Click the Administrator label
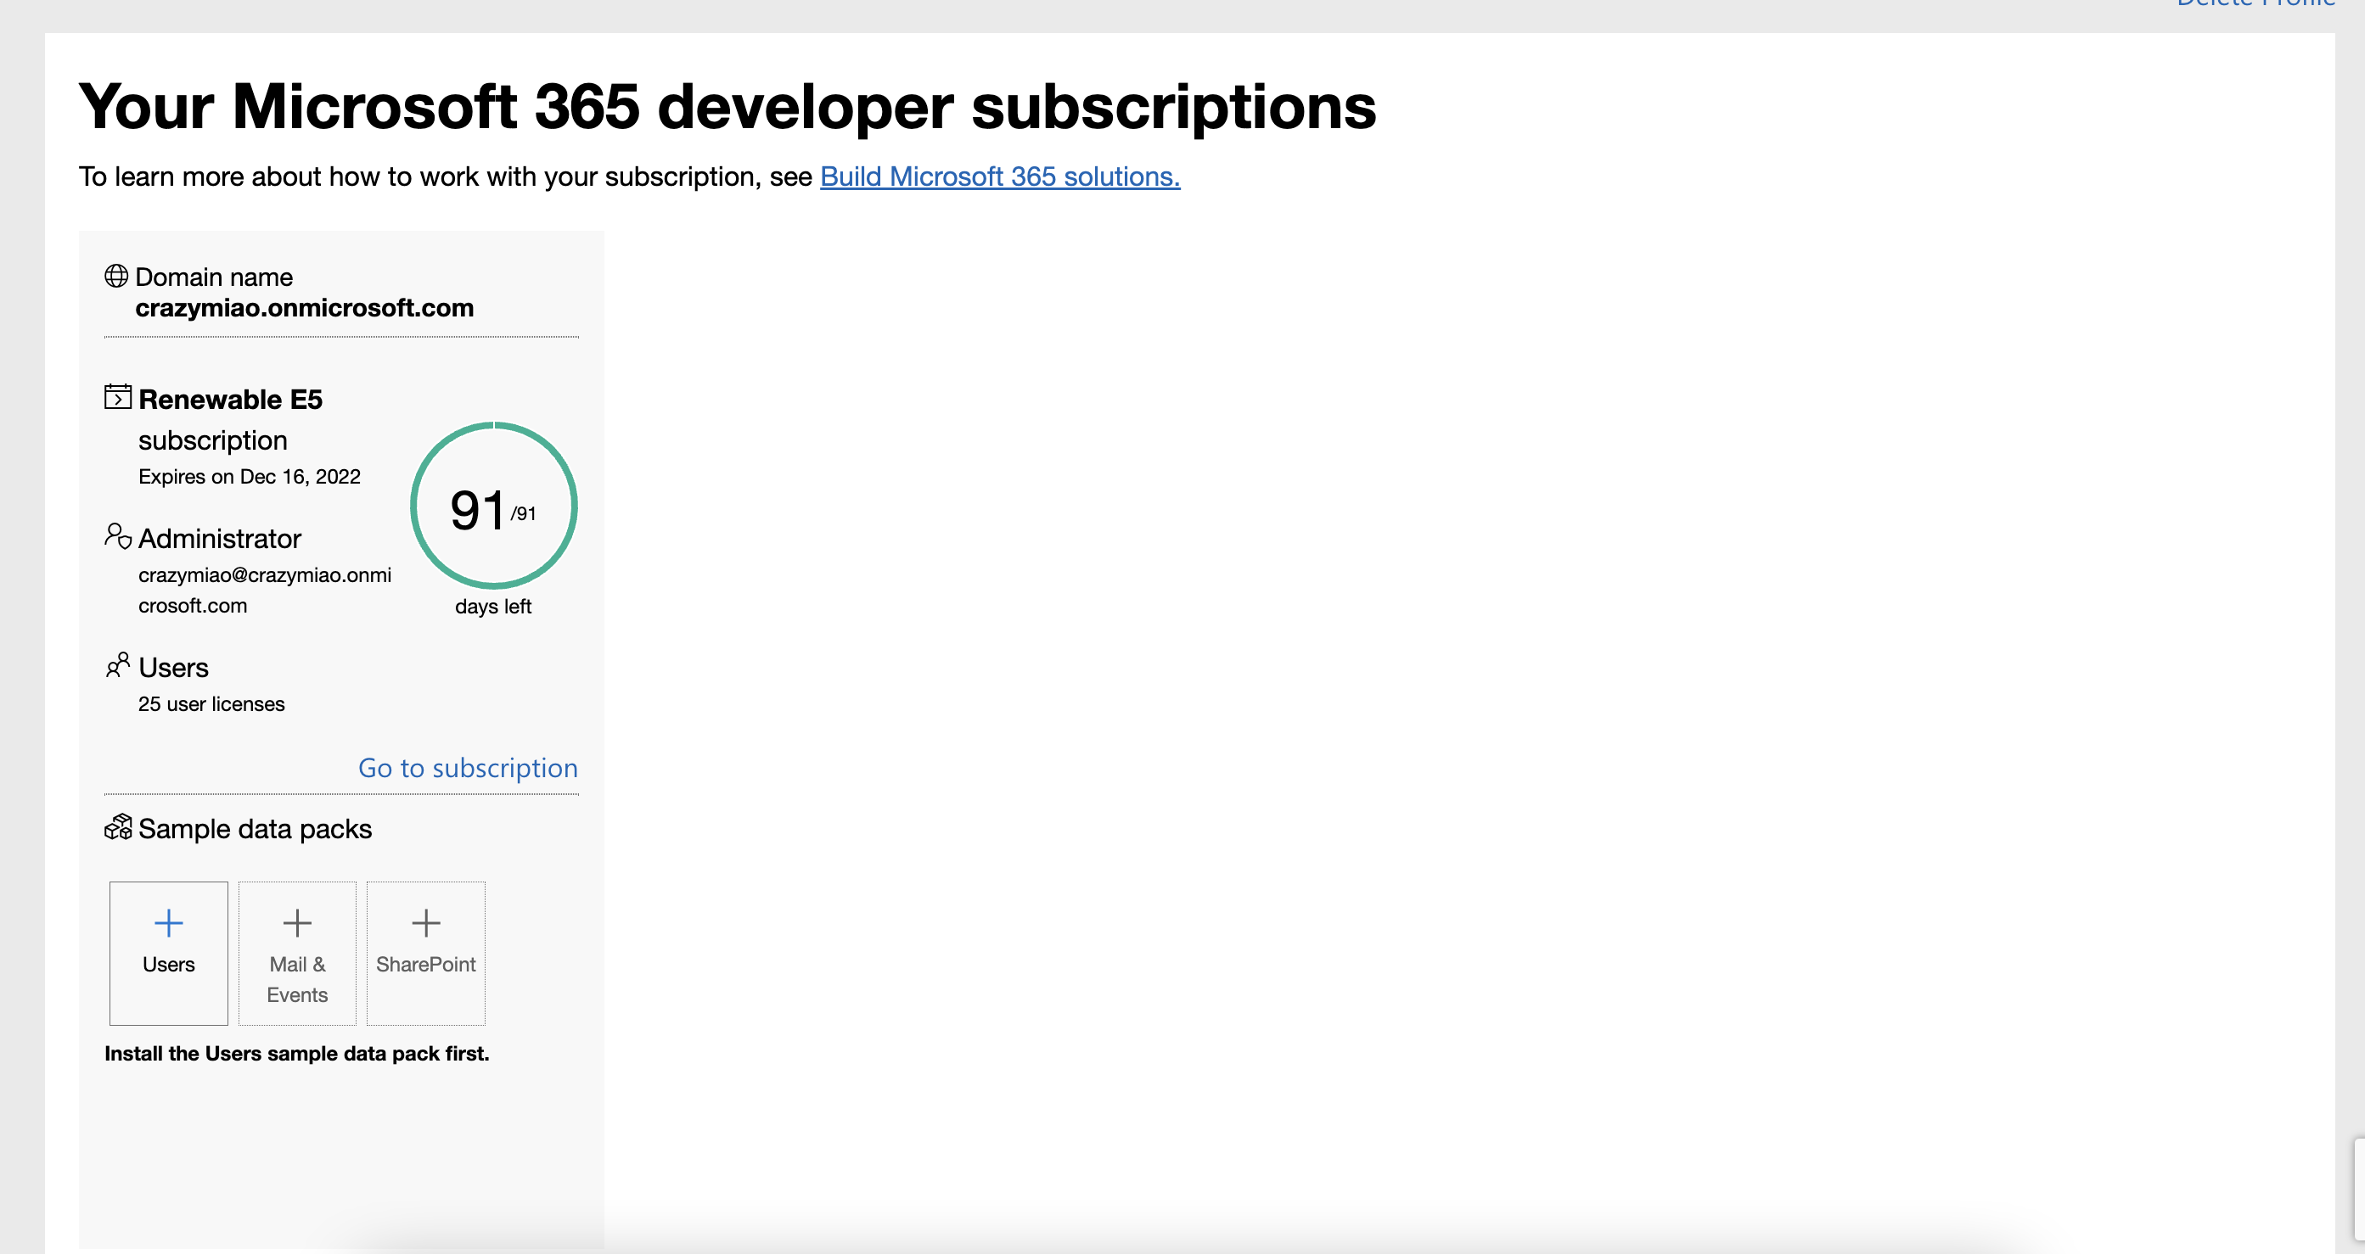This screenshot has width=2365, height=1254. (x=219, y=539)
